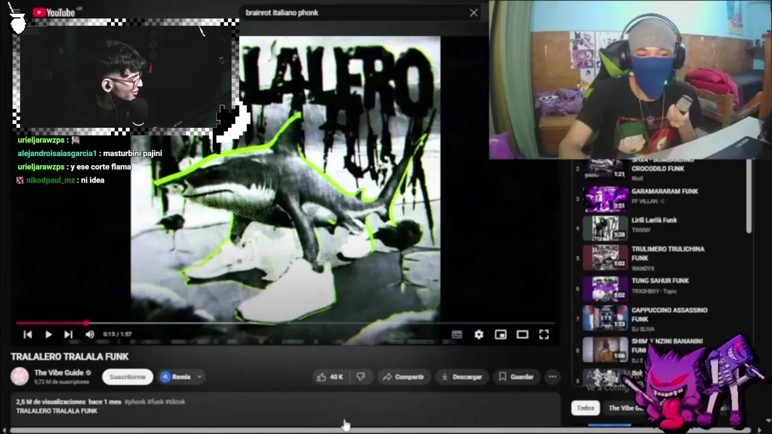Play the paused video
Image resolution: width=772 pixels, height=434 pixels.
[48, 334]
